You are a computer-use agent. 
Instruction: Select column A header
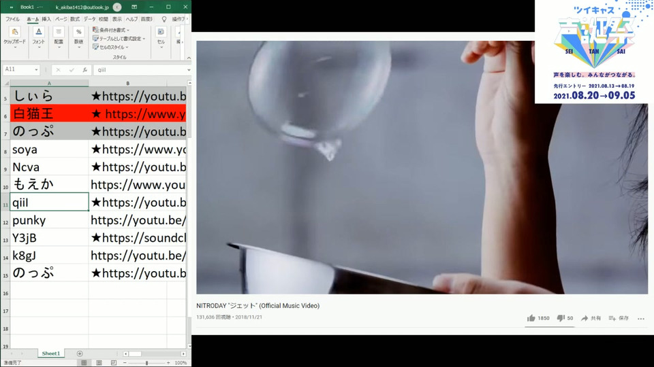click(49, 83)
